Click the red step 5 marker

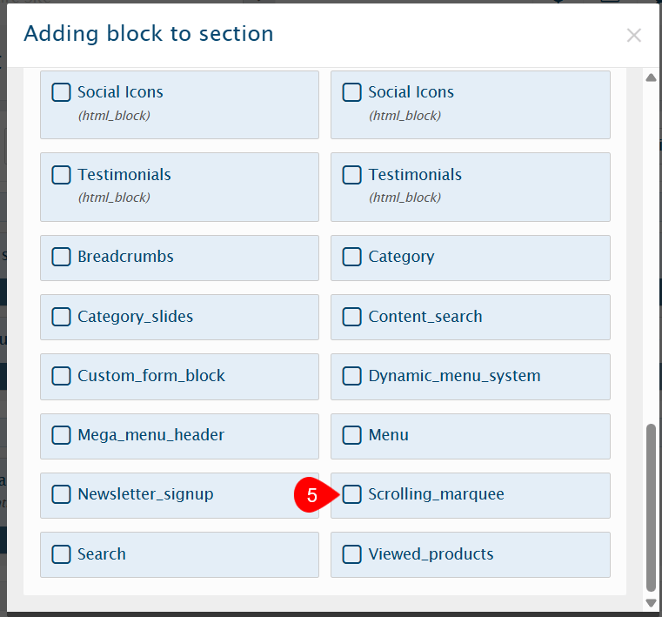pyautogui.click(x=312, y=495)
